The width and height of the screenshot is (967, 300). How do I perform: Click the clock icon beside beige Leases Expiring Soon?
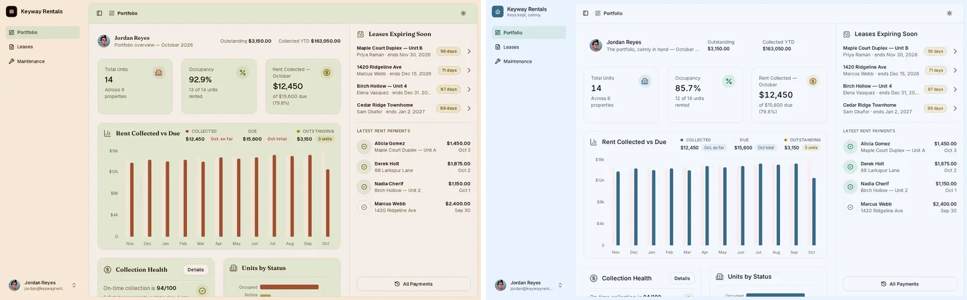click(x=361, y=34)
